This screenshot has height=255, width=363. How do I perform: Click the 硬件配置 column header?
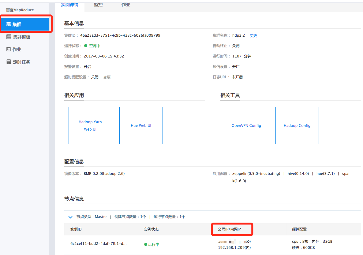(x=299, y=229)
